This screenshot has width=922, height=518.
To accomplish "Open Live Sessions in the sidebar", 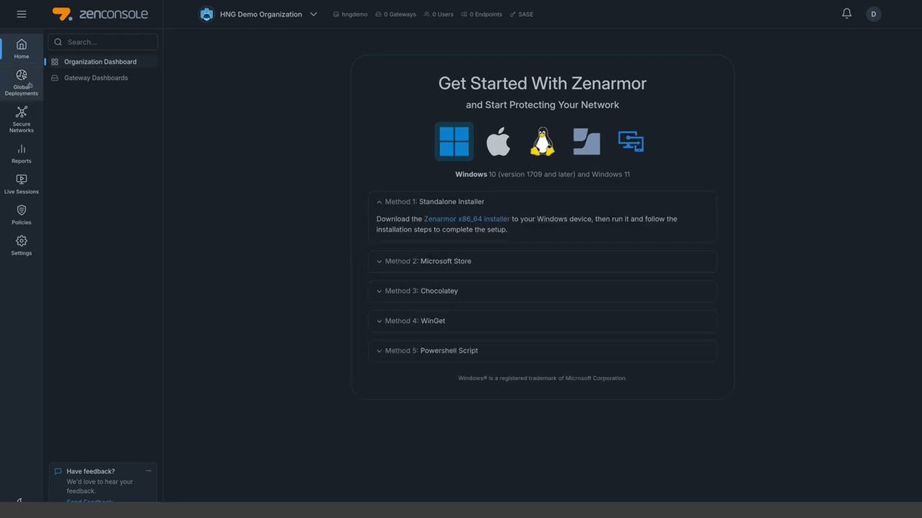I will [22, 184].
